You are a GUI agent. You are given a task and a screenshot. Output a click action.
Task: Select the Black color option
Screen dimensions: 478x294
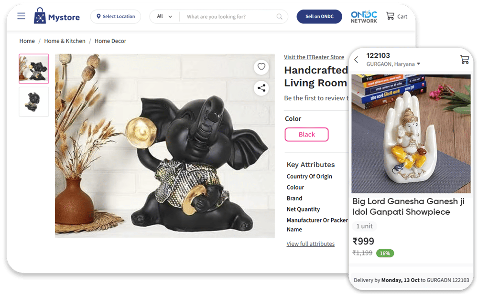click(306, 135)
